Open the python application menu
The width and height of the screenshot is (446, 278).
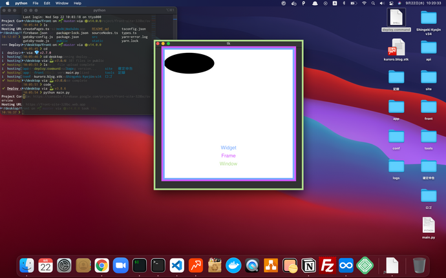coord(21,3)
